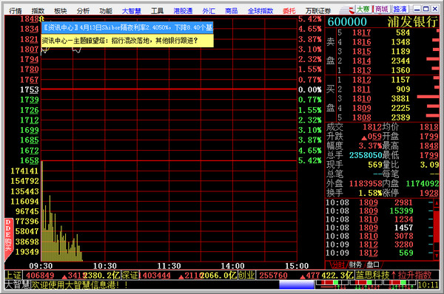
Task: Click stock code 600000
Action: click(347, 21)
